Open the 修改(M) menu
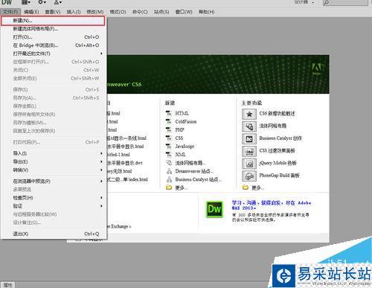The width and height of the screenshot is (372, 288). click(95, 12)
